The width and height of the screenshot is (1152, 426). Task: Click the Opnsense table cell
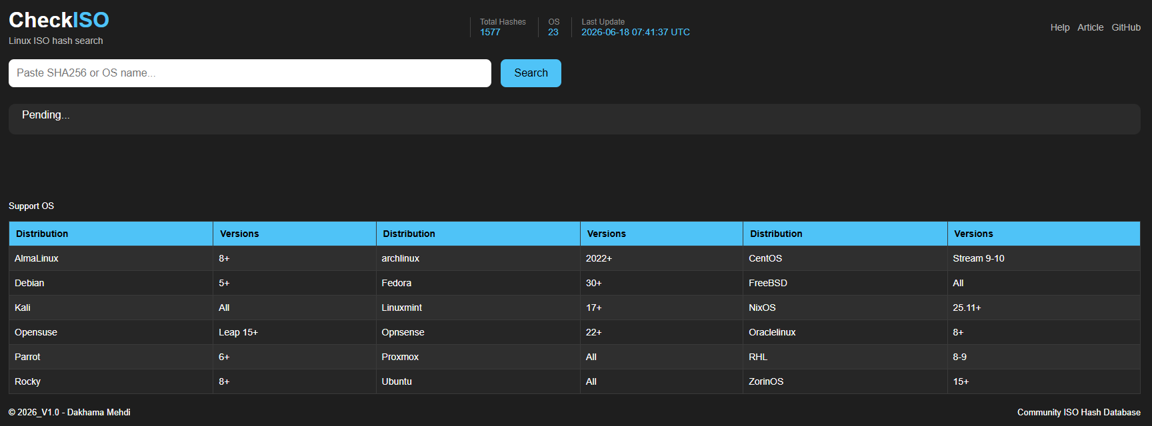pos(478,332)
